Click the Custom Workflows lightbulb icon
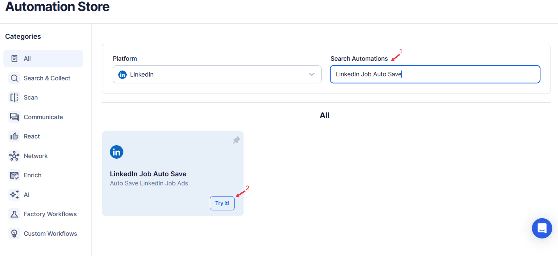 (14, 233)
